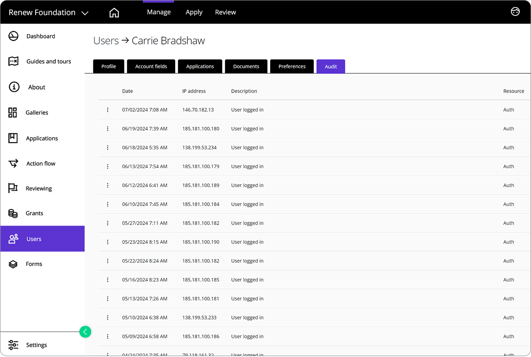Open the Account fields tab
Screen dimensions: 531x357
pyautogui.click(x=151, y=66)
